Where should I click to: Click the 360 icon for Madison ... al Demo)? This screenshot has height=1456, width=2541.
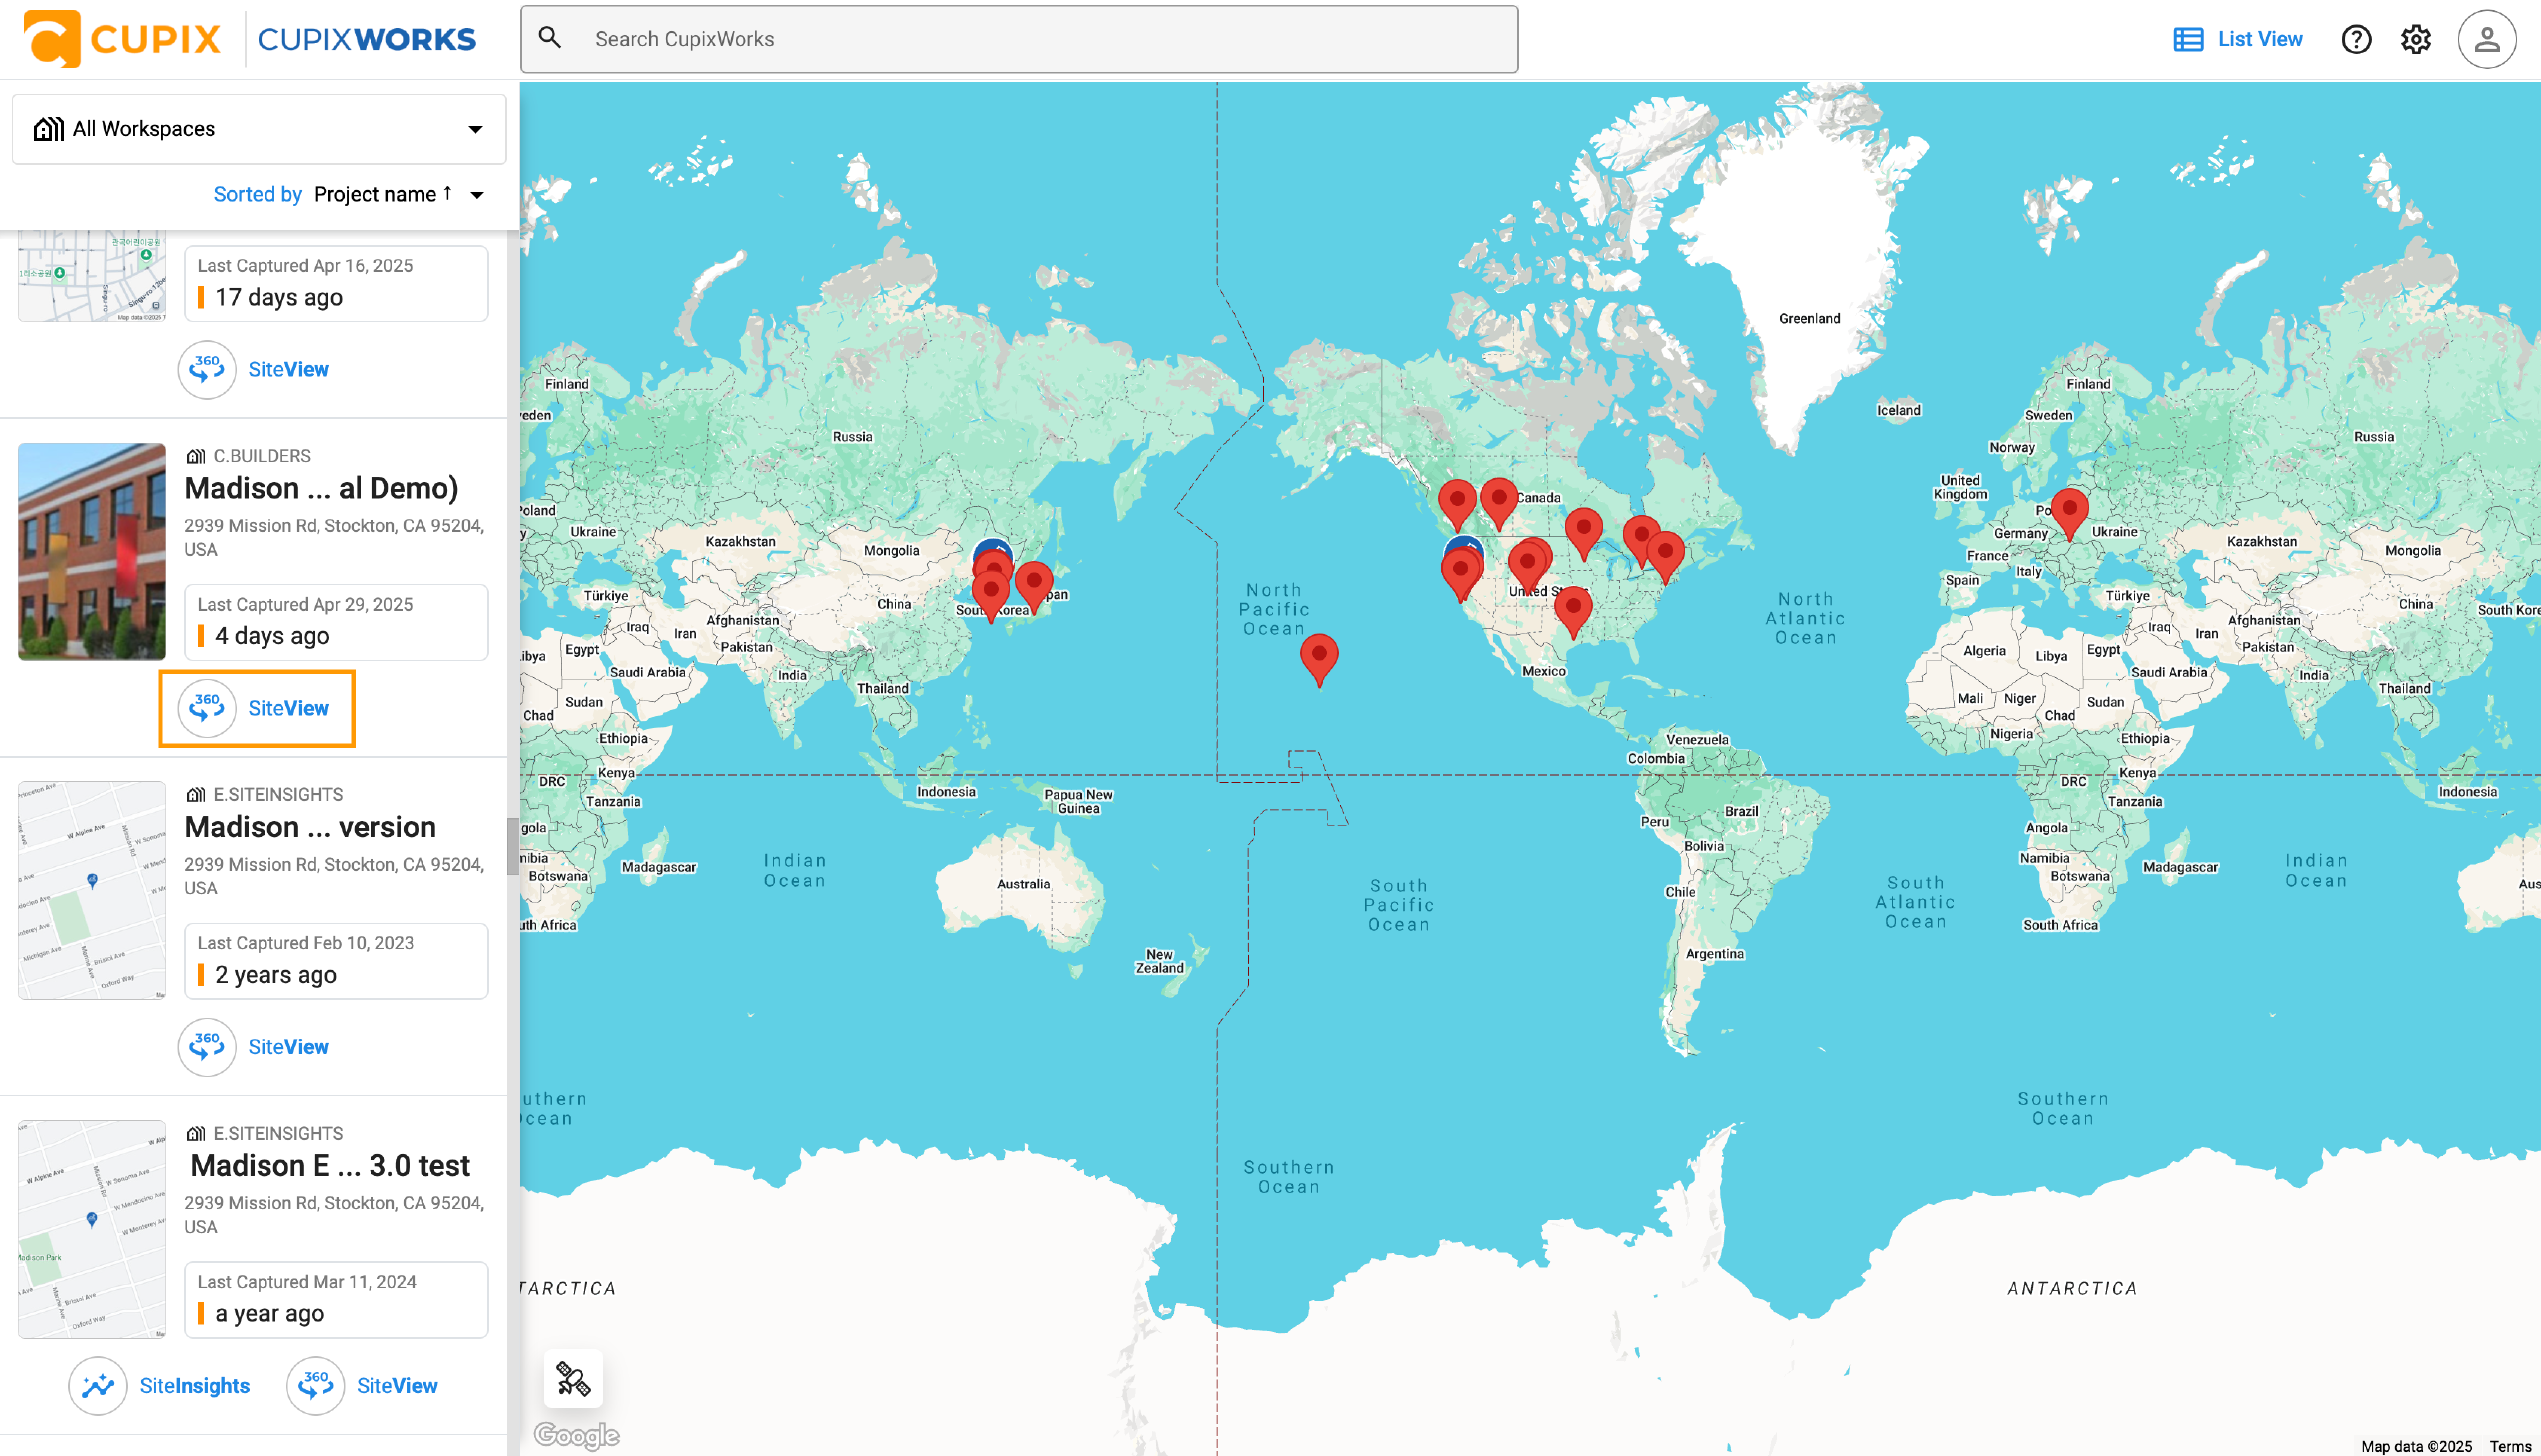pyautogui.click(x=207, y=708)
